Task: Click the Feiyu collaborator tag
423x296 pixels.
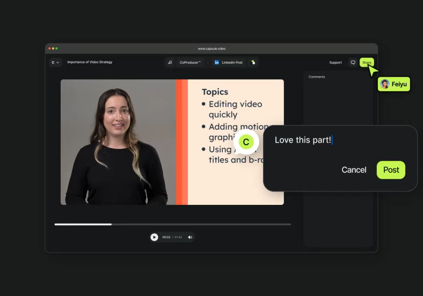Action: 394,84
